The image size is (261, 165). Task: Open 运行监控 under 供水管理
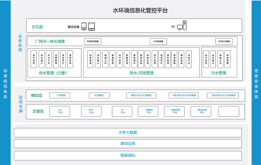(x=34, y=59)
